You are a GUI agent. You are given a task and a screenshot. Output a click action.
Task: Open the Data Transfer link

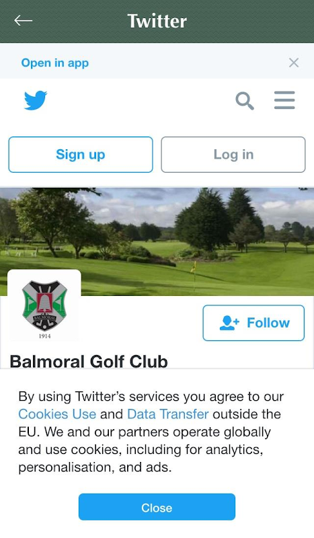[x=168, y=414]
